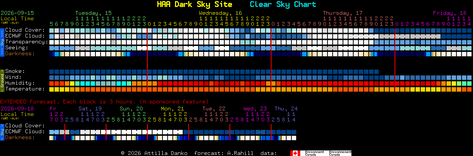This screenshot has height=156, width=473.
Task: Click the extended forecast Sky sidebar label
Action: pos(2,131)
